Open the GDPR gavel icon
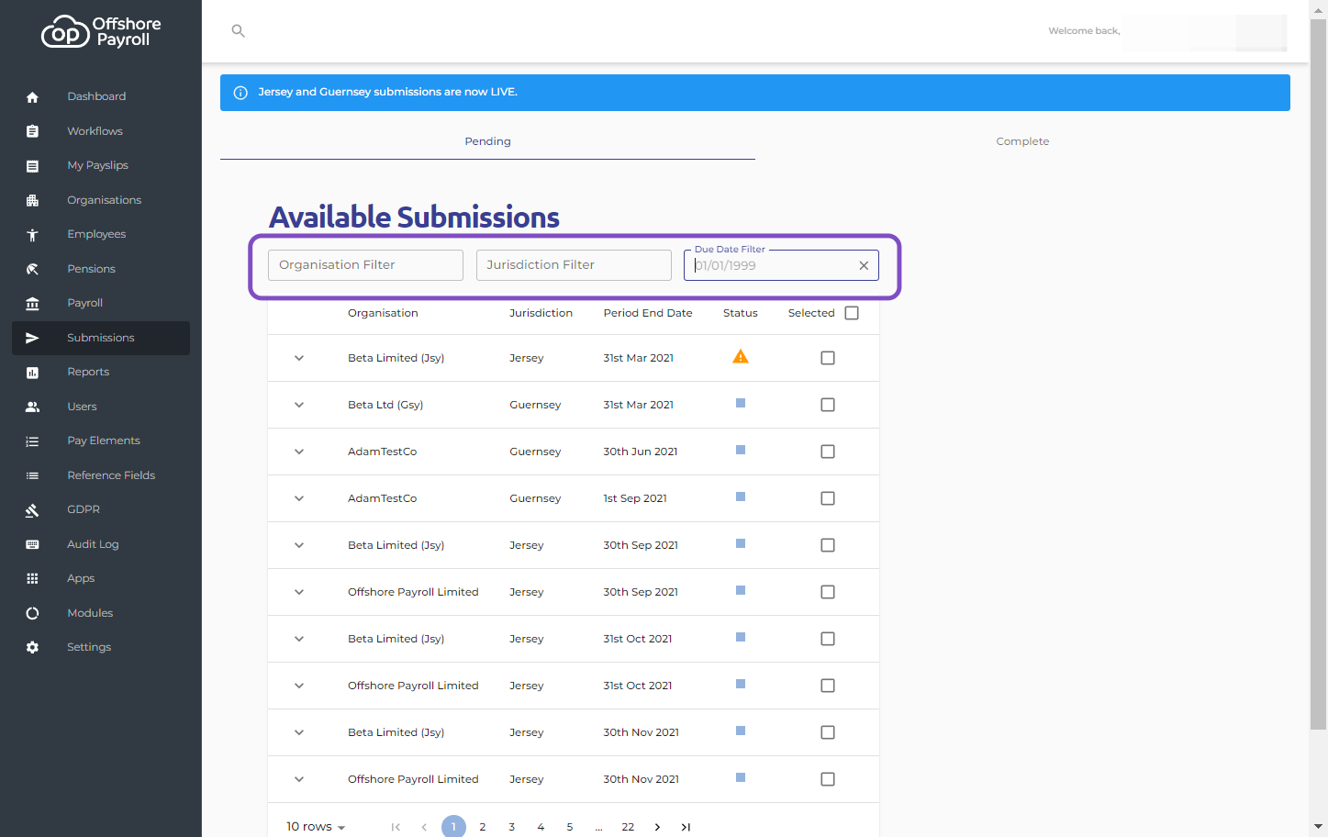This screenshot has width=1328, height=837. 32,510
